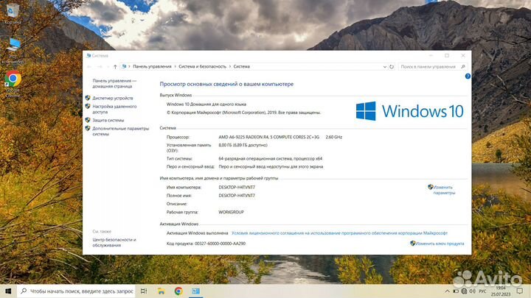Viewport: 531px width, 298px height.
Task: Select the 8,00 ГБ memory value
Action: (243, 145)
